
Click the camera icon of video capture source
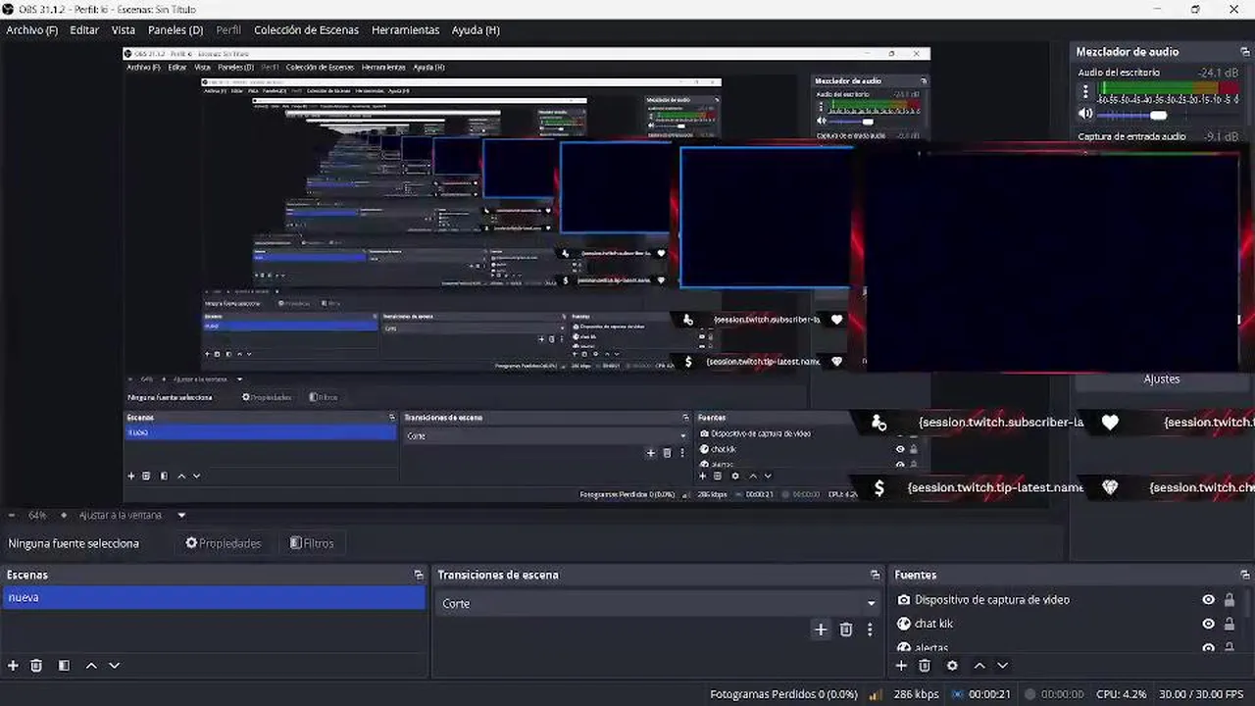click(904, 600)
